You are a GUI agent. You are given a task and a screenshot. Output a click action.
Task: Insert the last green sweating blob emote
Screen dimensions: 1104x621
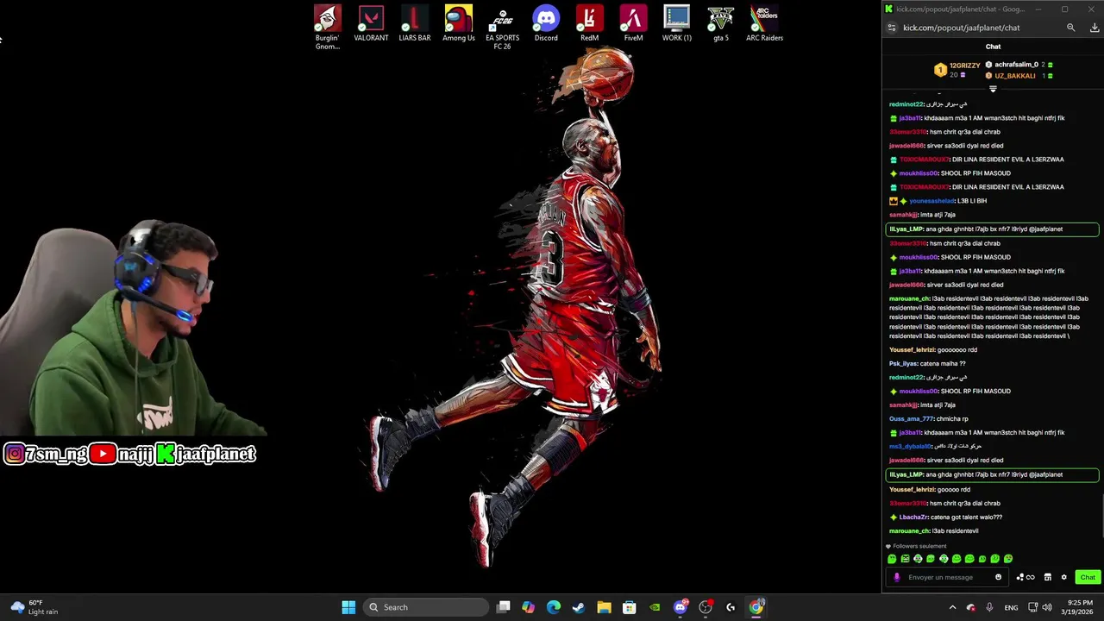pos(1008,559)
